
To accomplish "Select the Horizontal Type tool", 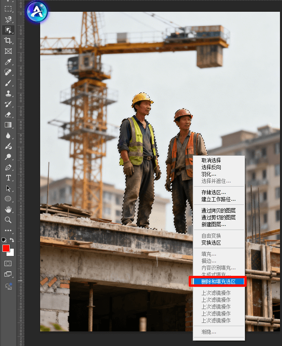I will (8, 178).
